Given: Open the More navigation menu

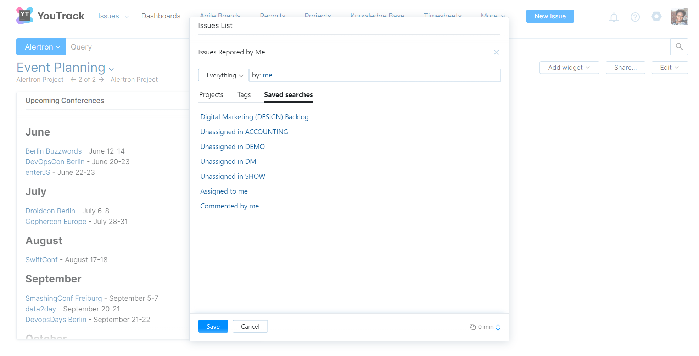Looking at the screenshot, I should click(x=492, y=16).
